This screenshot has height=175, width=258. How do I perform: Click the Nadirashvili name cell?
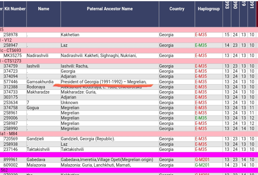pyautogui.click(x=37, y=56)
